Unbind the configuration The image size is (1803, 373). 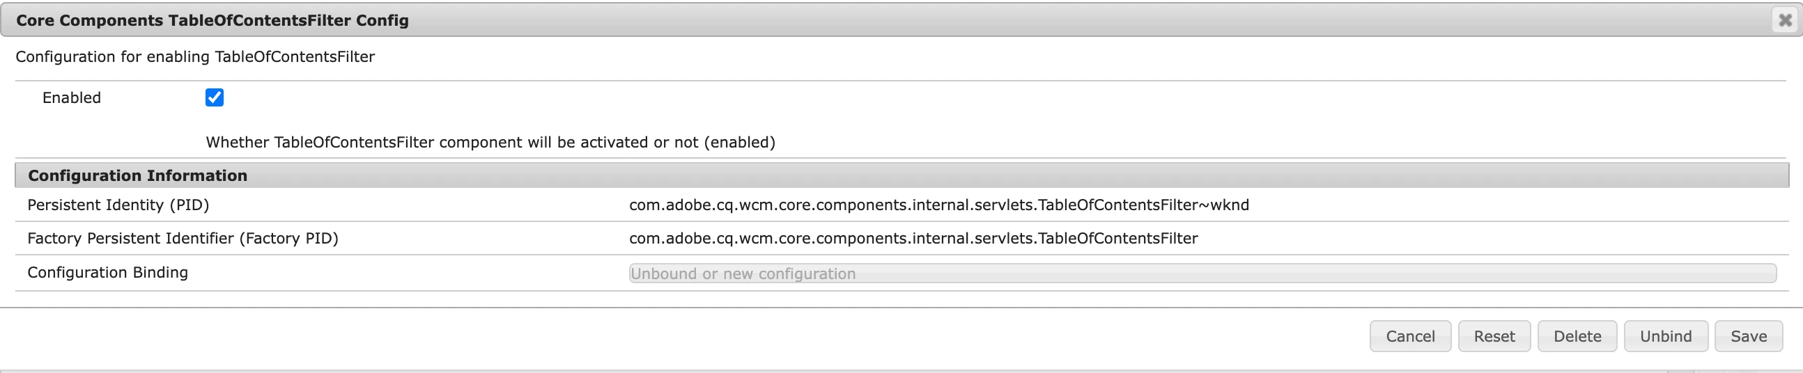[x=1665, y=336]
